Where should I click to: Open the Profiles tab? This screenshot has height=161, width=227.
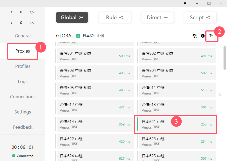point(23,66)
